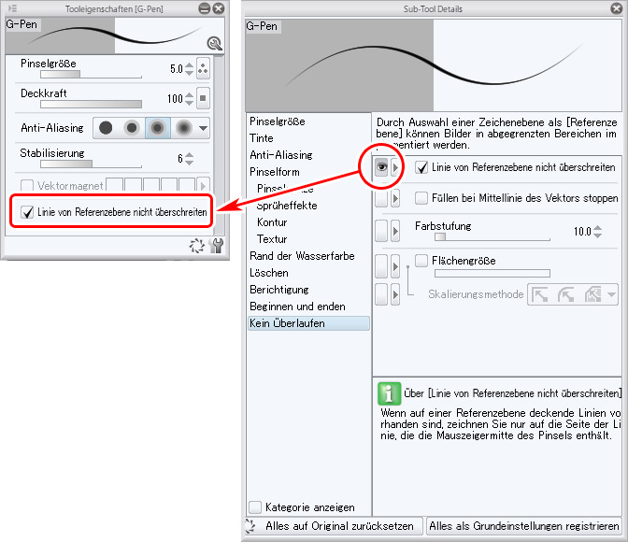Screen dimensions: 628x542
Task: Adjust the Pinselgröße slider
Action: [x=91, y=74]
